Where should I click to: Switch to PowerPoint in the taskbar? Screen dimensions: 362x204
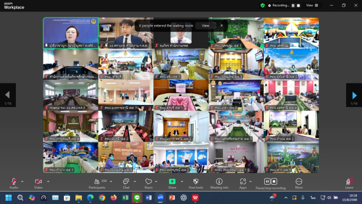click(172, 198)
